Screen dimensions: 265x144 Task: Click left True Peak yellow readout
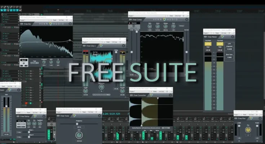tap(208, 44)
